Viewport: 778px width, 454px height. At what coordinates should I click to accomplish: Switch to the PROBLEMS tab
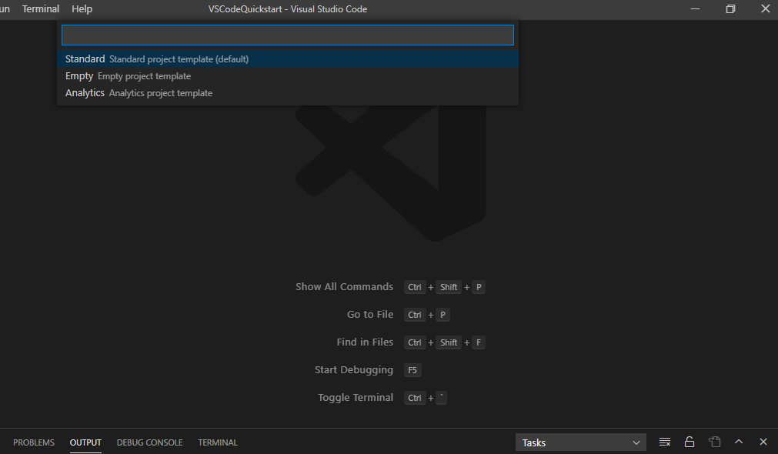34,442
